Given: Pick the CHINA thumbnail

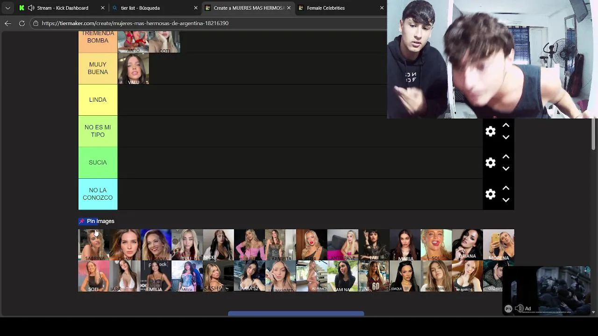Looking at the screenshot, I should [125, 245].
